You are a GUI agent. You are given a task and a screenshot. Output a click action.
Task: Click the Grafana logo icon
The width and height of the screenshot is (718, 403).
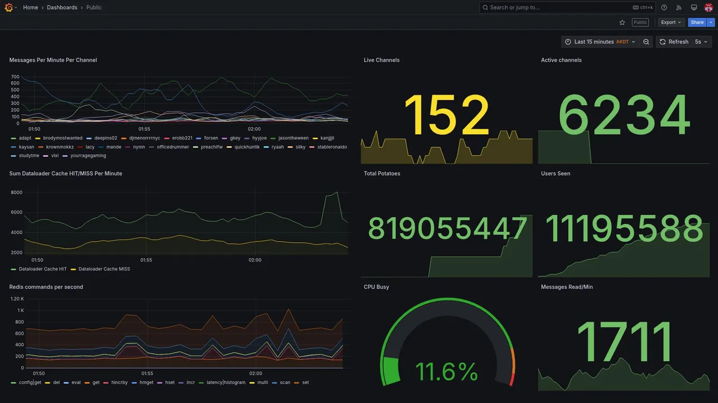(8, 7)
